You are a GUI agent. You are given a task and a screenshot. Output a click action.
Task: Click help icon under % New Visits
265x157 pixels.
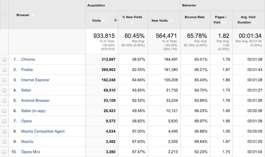pyautogui.click(x=132, y=22)
